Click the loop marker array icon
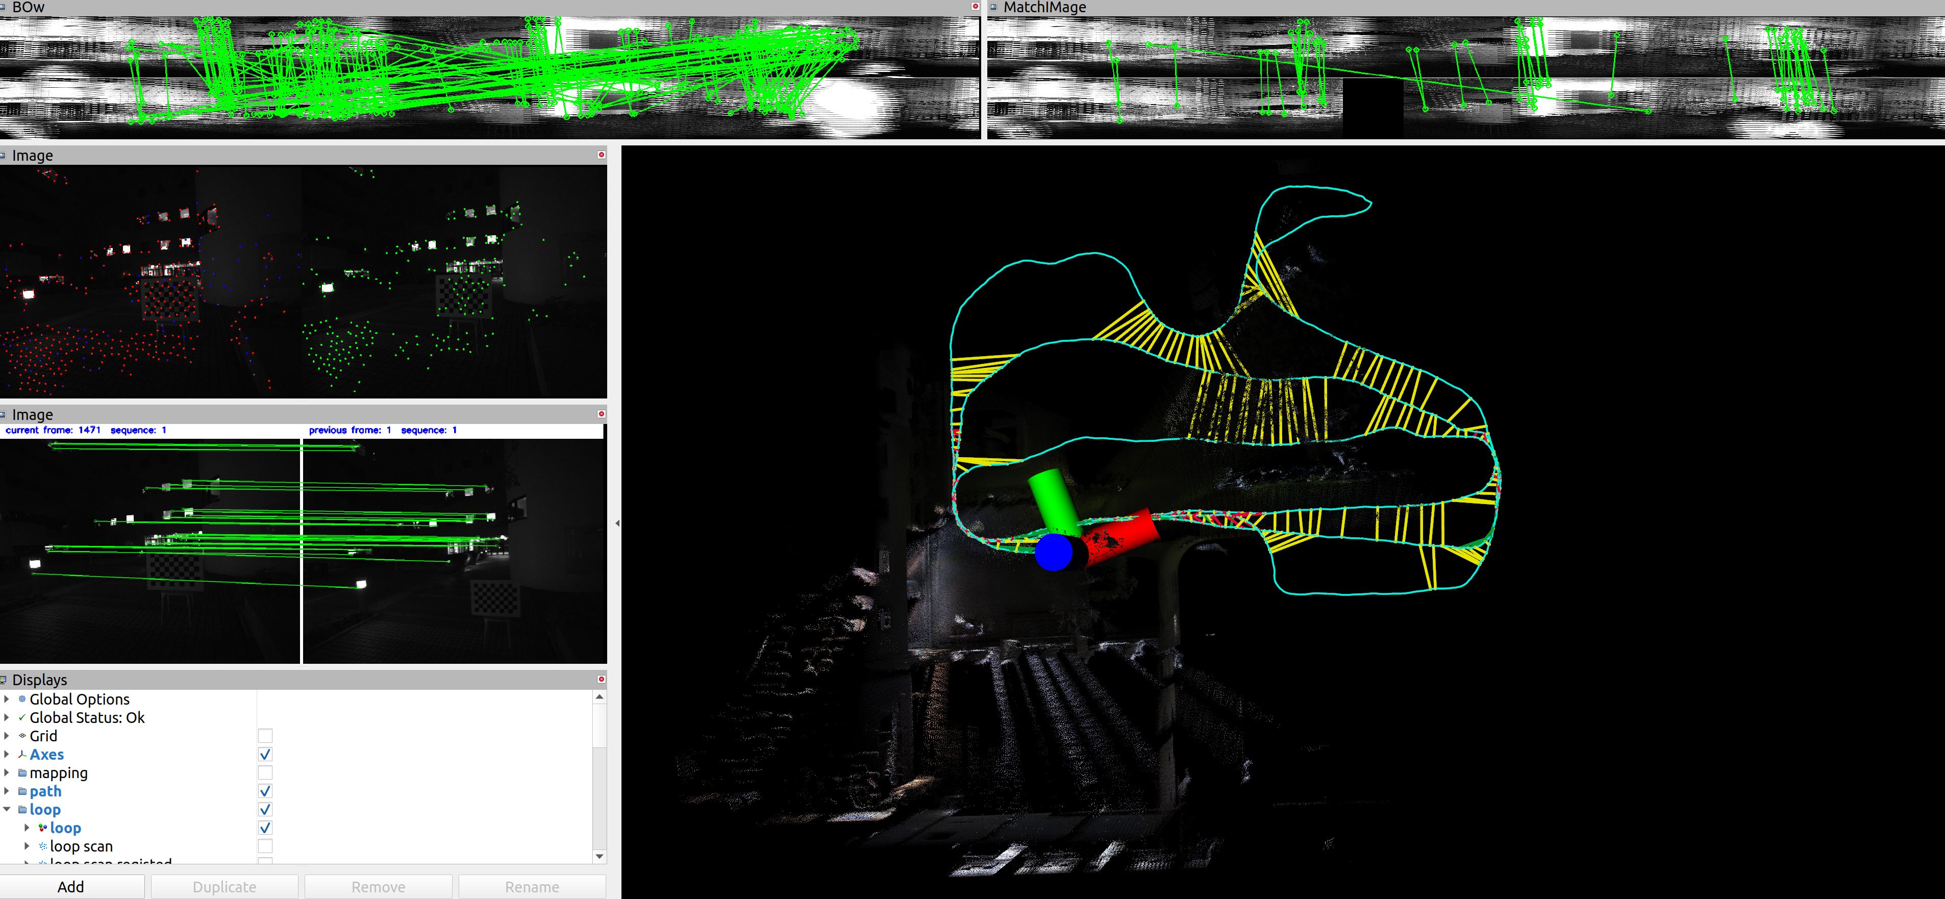Screen dimensions: 1945x899 42,828
